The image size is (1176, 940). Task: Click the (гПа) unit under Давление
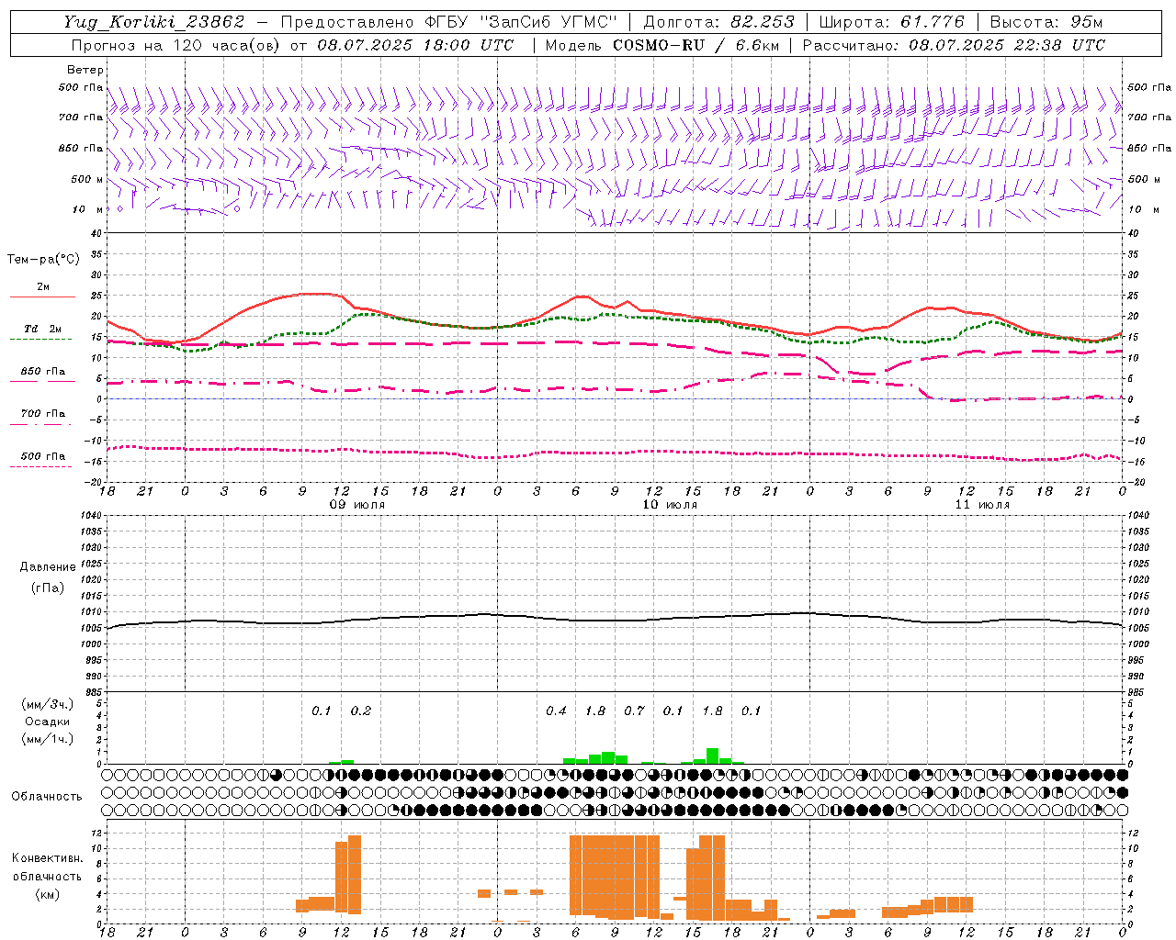coord(48,587)
